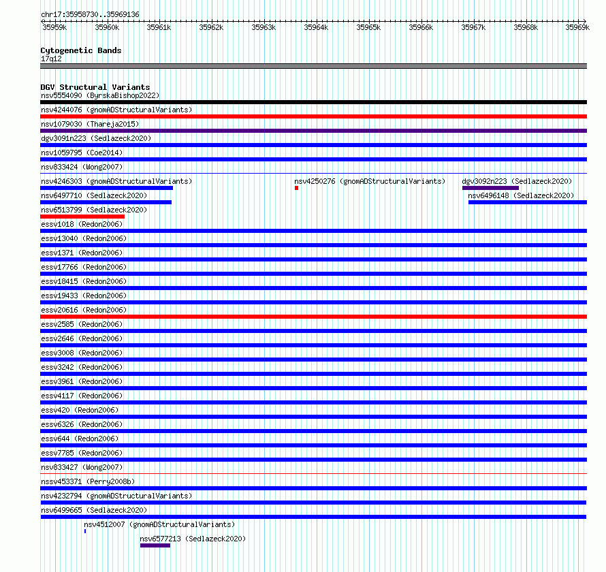606x572 pixels.
Task: Click the tiny blue nsv4512007 marker
Action: click(85, 531)
